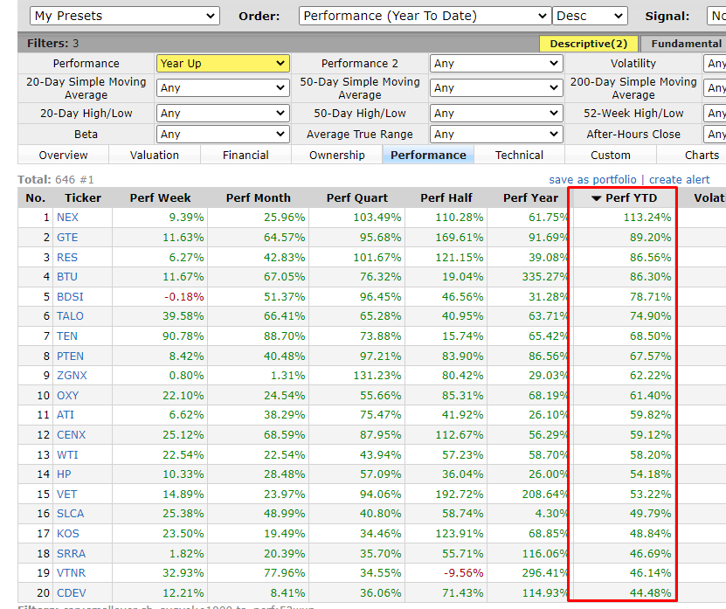Open the CENX ticker link
The height and width of the screenshot is (609, 726).
(72, 435)
